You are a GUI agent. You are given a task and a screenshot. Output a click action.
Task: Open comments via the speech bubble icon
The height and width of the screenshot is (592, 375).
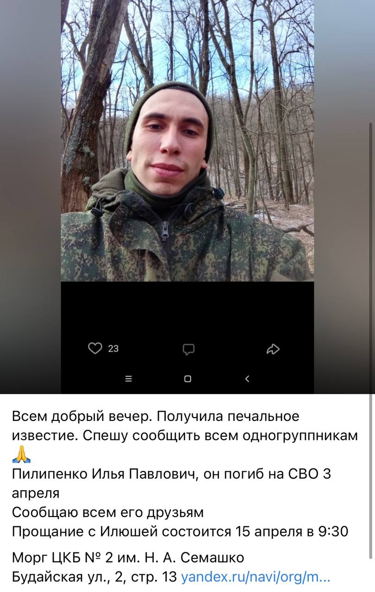[x=188, y=349]
